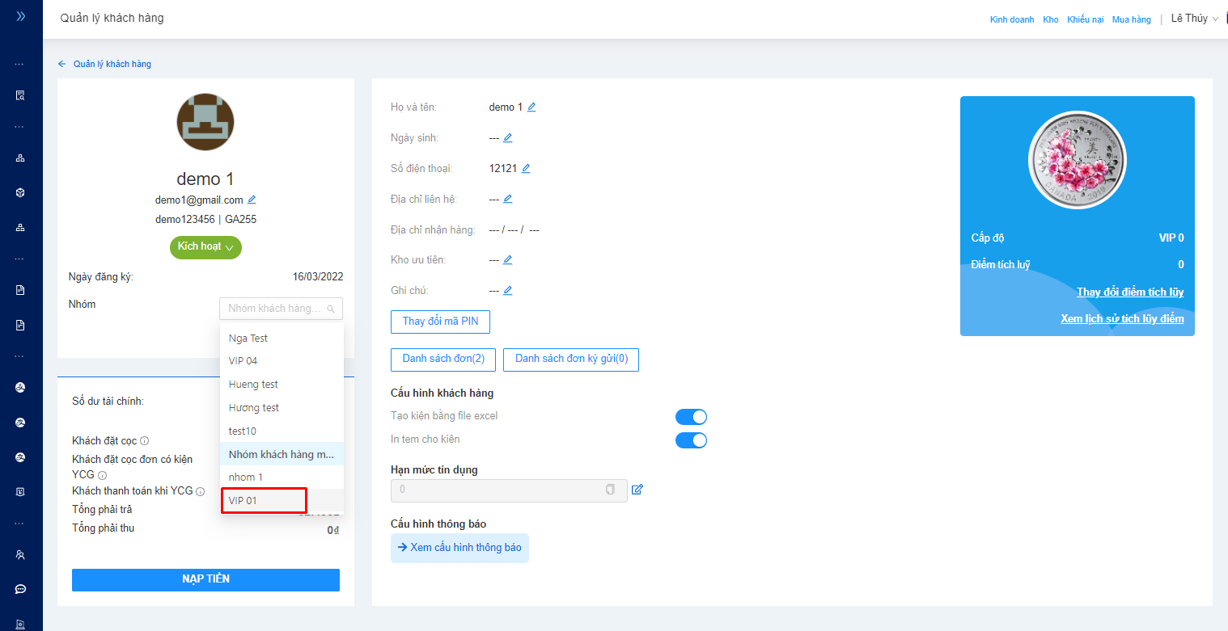Toggle Tạo kiện bằng file excel switch

[x=691, y=417]
